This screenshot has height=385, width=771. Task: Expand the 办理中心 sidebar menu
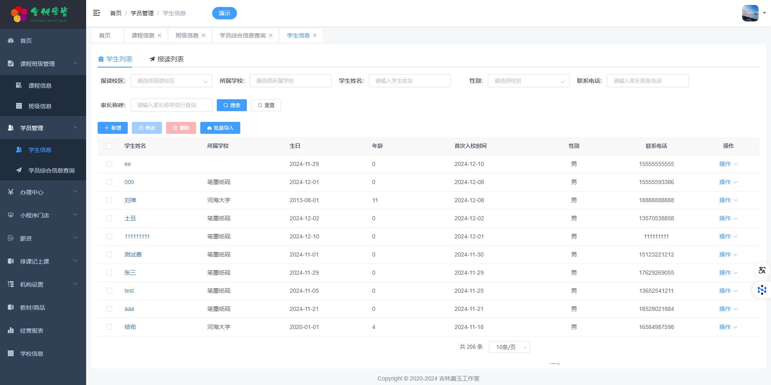(43, 192)
